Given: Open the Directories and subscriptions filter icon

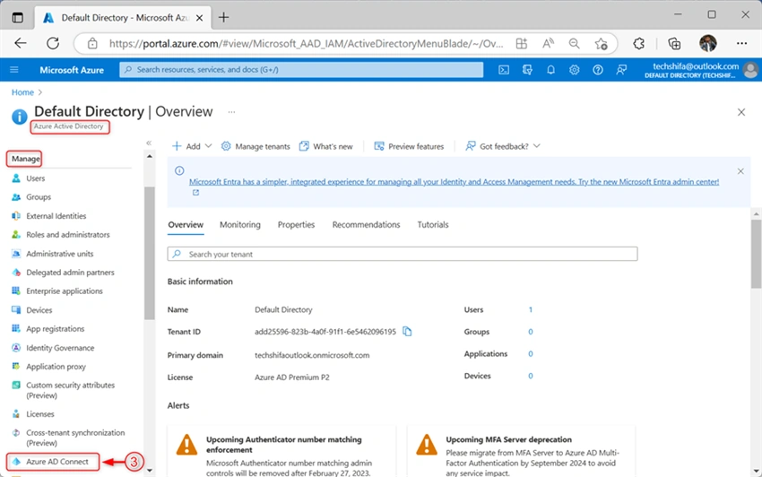Looking at the screenshot, I should click(x=527, y=70).
